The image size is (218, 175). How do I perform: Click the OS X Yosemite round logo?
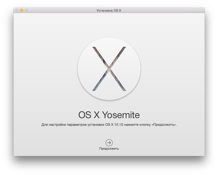(x=109, y=69)
